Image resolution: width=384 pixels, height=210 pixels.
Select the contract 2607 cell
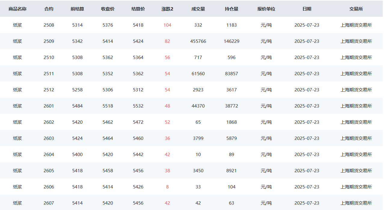click(49, 203)
